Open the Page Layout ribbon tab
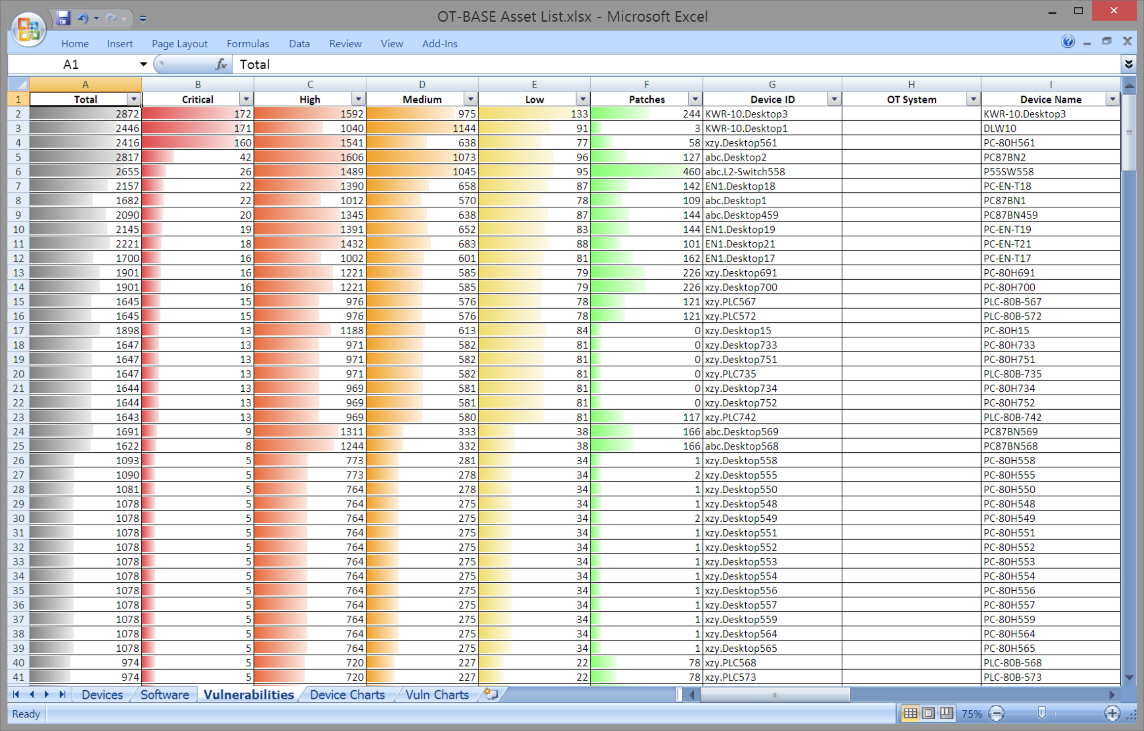 [179, 43]
